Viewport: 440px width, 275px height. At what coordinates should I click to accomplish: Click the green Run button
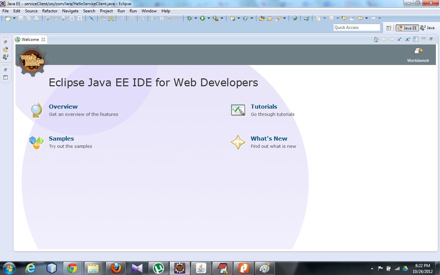[x=202, y=18]
